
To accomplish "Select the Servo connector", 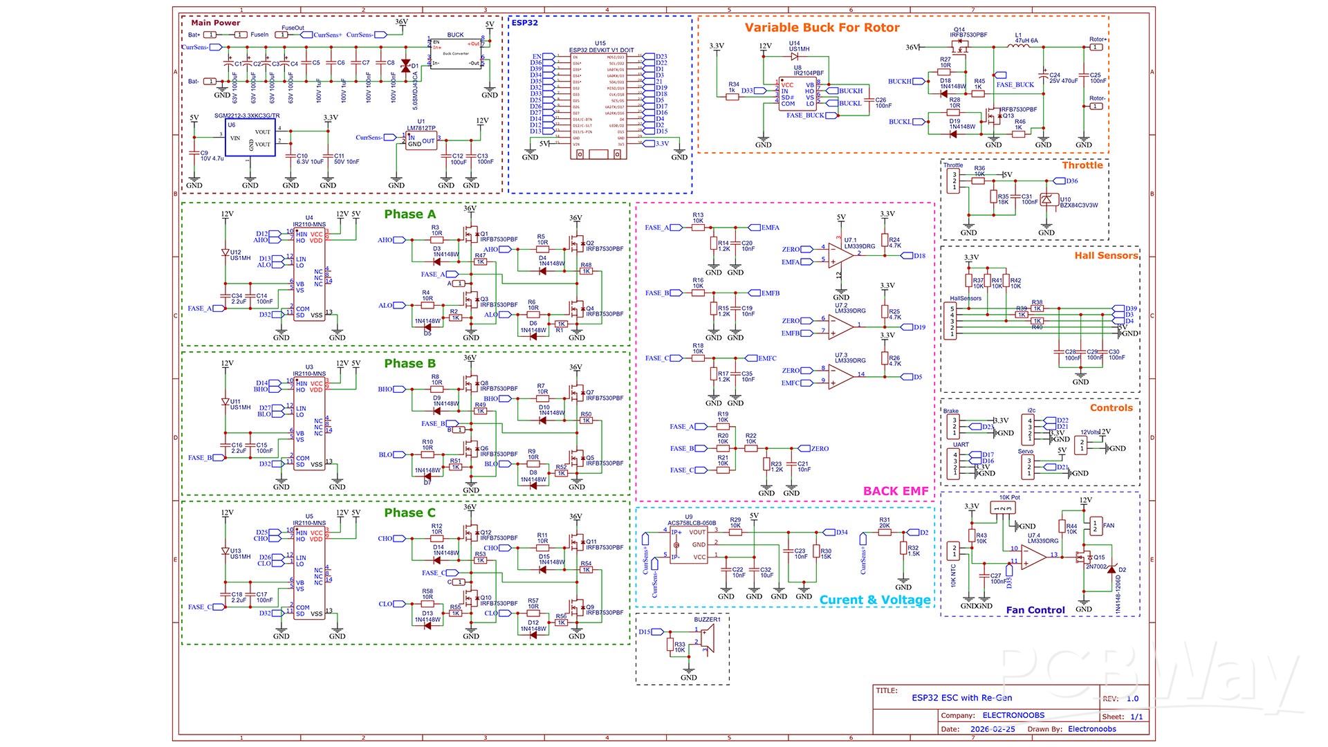I will (x=1029, y=467).
